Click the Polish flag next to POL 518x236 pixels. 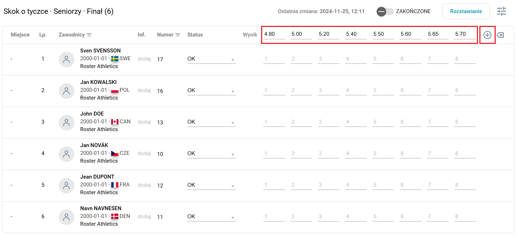[115, 90]
